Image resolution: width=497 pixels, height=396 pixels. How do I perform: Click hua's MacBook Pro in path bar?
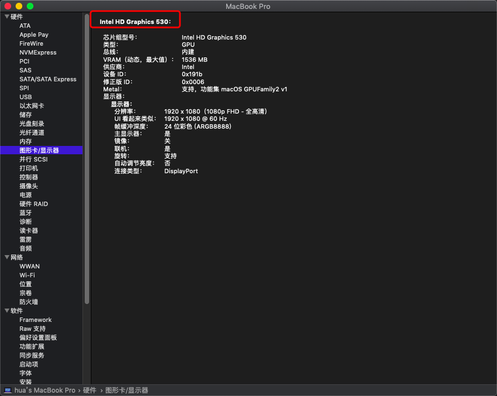pyautogui.click(x=45, y=390)
